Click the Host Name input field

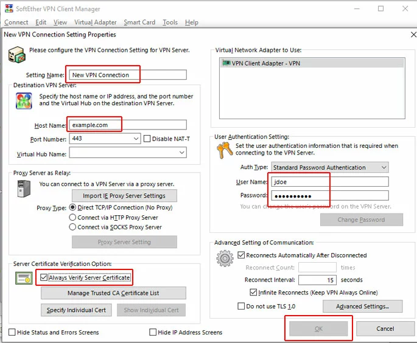127,125
